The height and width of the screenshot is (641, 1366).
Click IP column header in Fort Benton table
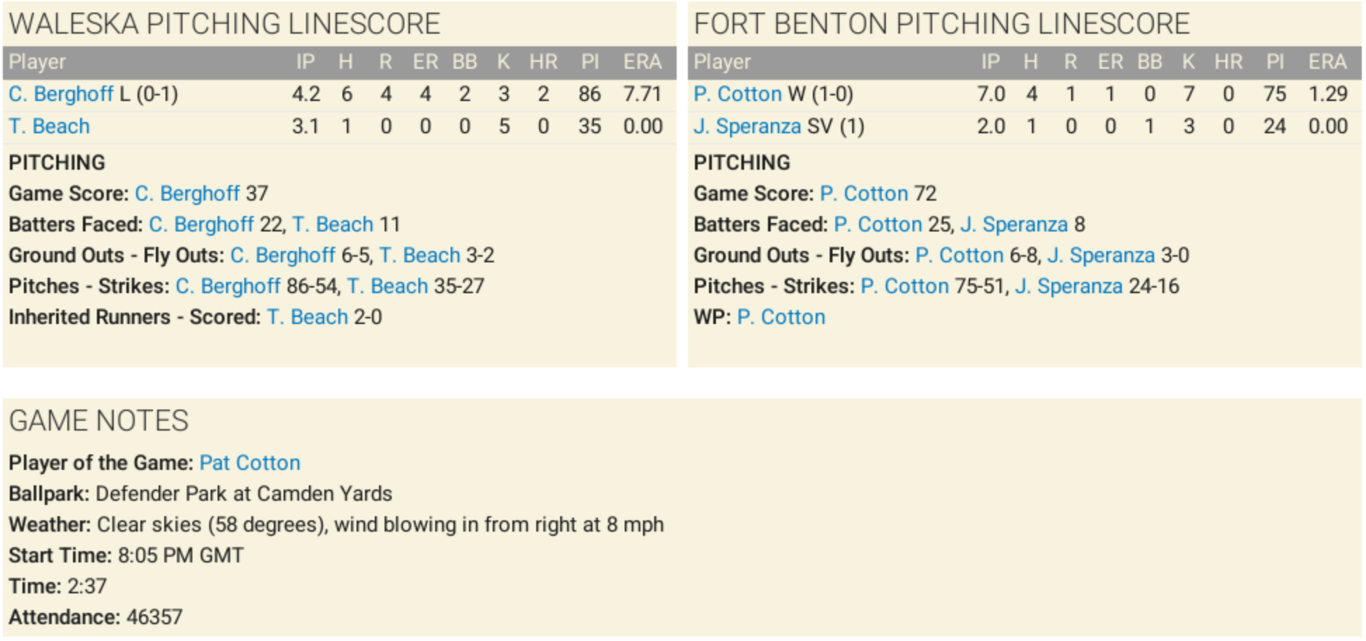tap(990, 62)
